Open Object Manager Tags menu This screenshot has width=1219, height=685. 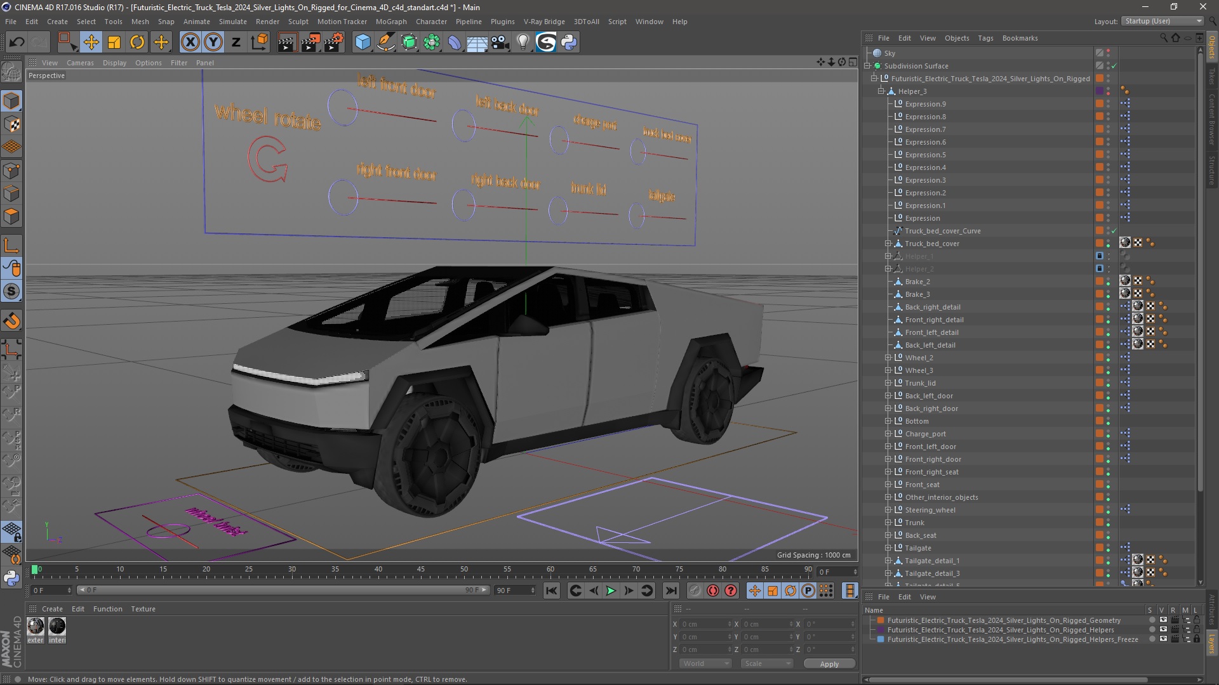pyautogui.click(x=985, y=38)
